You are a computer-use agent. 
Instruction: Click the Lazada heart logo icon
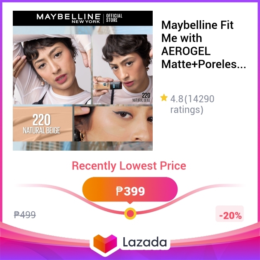(105, 243)
